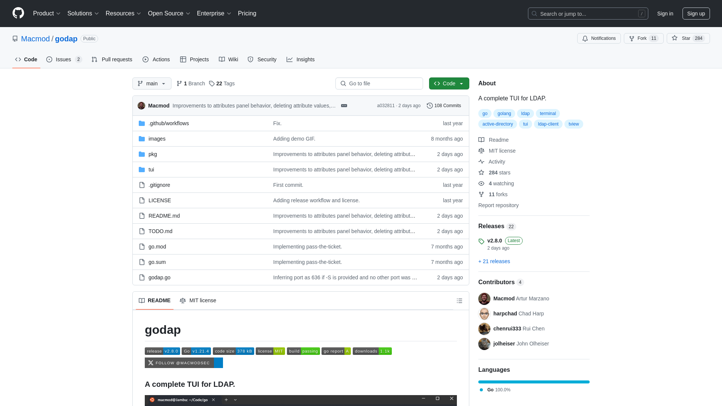
Task: Click Report repository
Action: tap(498, 205)
